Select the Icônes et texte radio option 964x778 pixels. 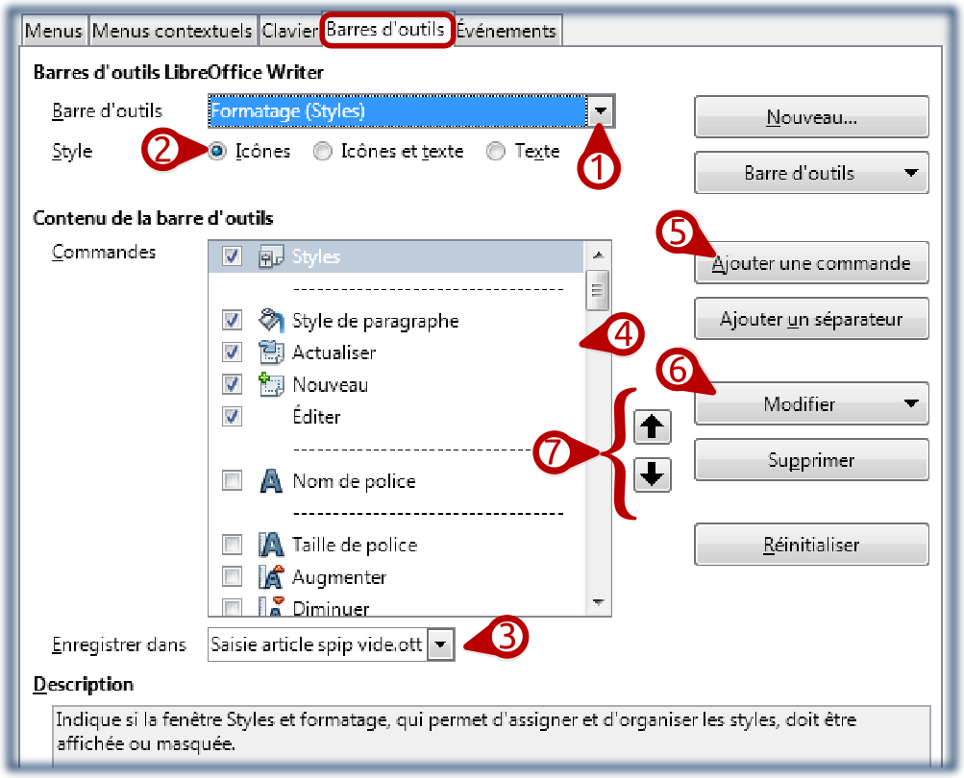click(x=324, y=152)
